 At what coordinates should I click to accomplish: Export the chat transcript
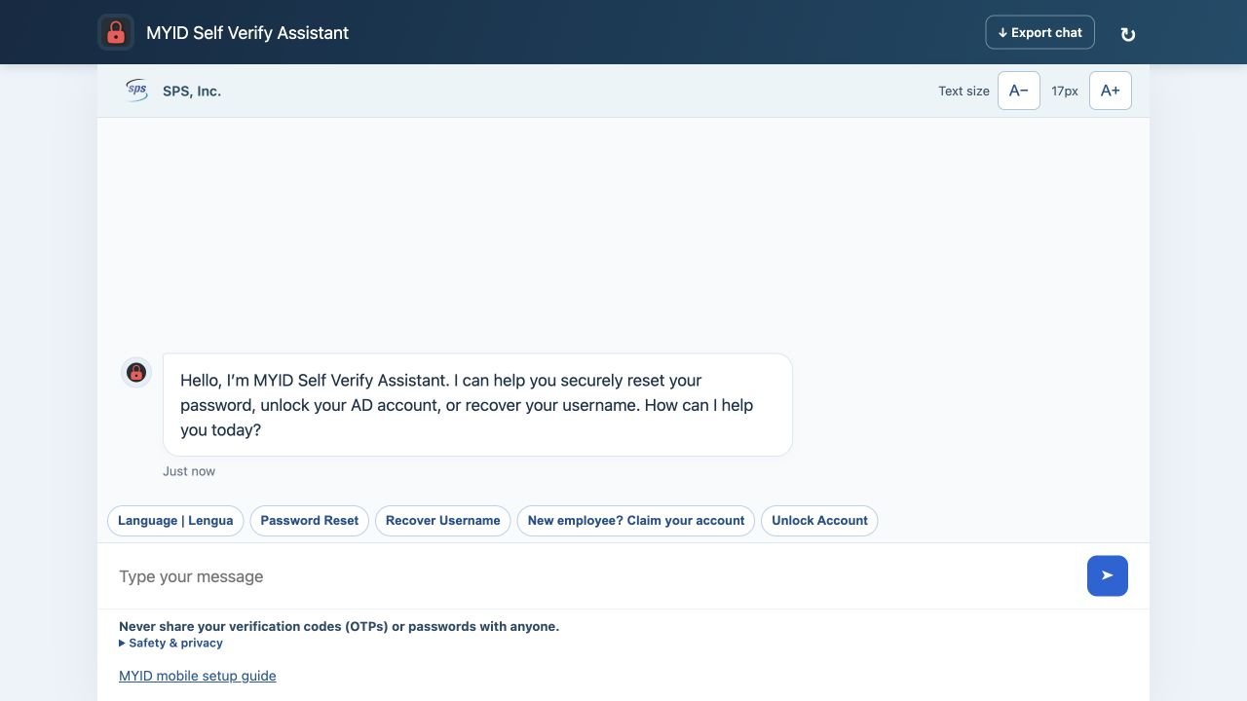click(x=1040, y=32)
